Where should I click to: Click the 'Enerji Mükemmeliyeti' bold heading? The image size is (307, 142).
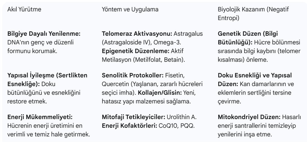point(40,117)
